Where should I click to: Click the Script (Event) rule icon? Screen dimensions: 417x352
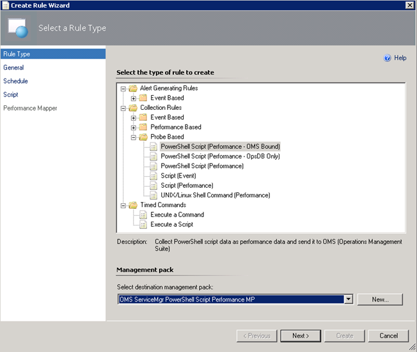coord(153,176)
